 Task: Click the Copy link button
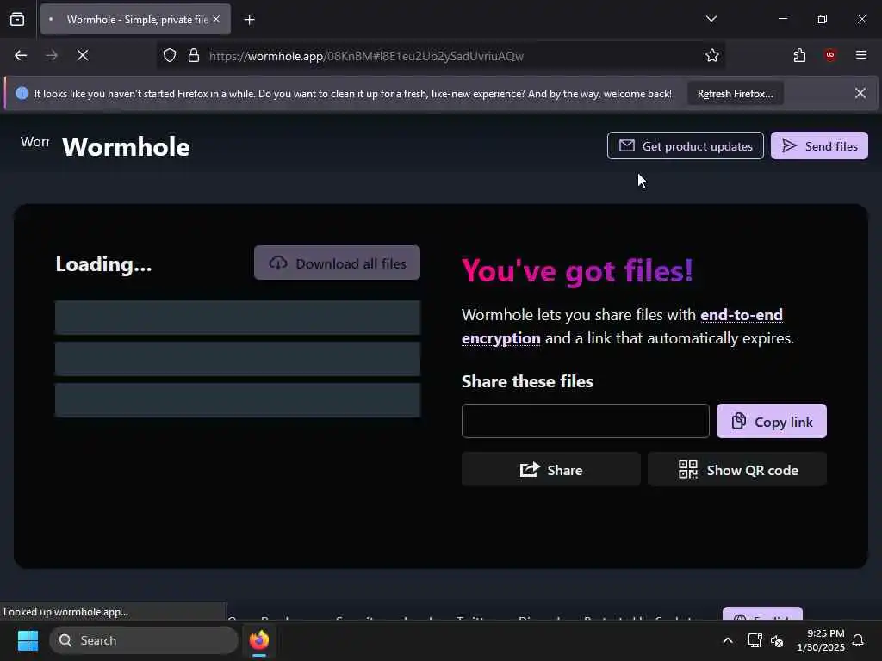771,421
